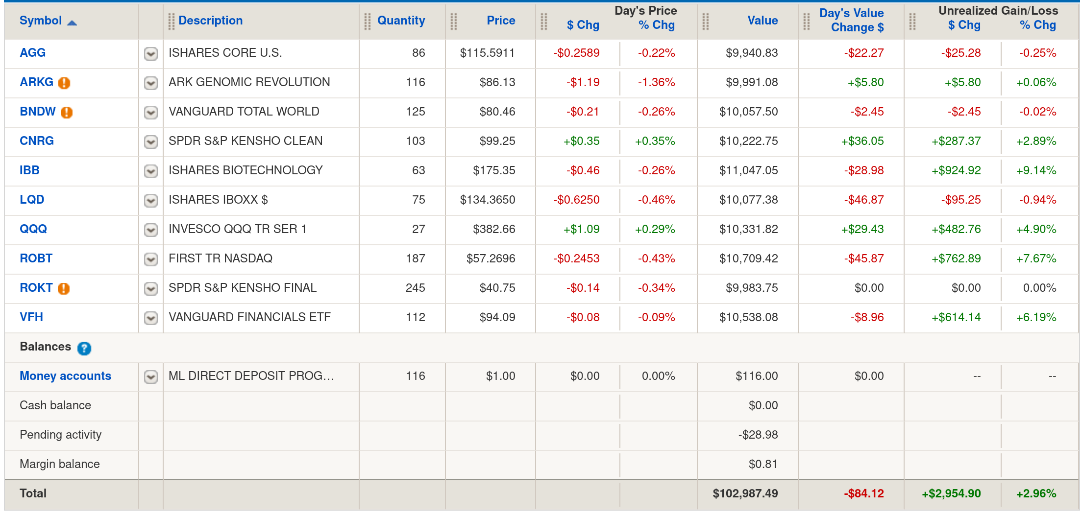Open the Balances help question mark icon
1082x516 pixels.
click(84, 348)
